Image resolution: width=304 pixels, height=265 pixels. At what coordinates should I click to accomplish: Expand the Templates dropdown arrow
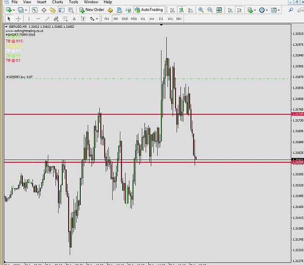pos(279,10)
